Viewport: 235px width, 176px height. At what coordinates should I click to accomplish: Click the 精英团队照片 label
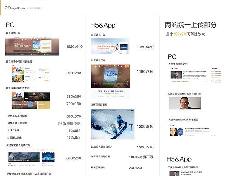(98, 167)
